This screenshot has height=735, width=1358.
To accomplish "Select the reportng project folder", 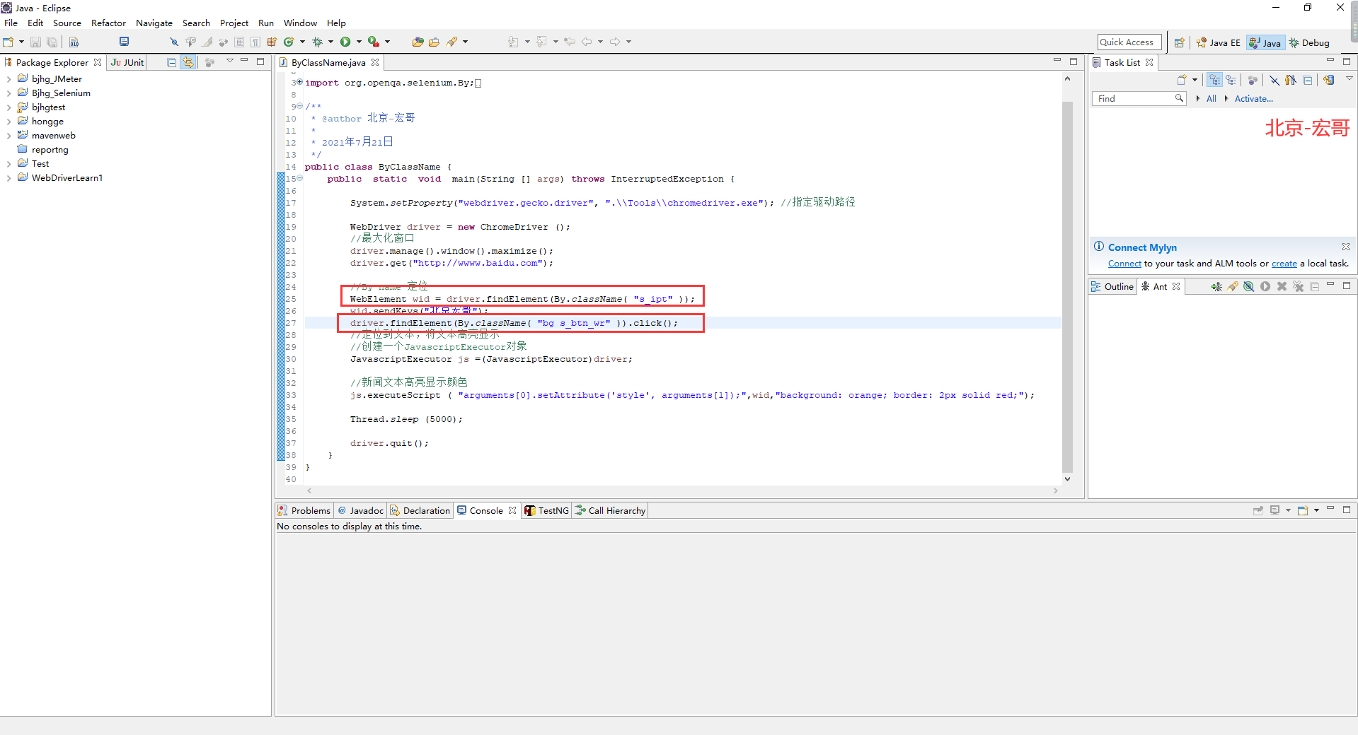I will click(43, 150).
